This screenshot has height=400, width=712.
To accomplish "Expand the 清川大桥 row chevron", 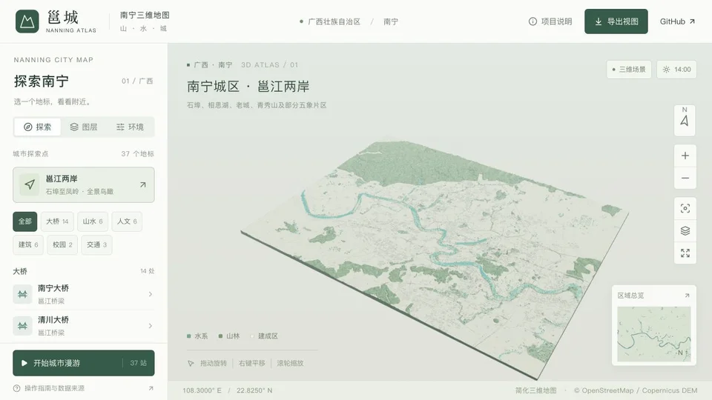I will point(151,326).
